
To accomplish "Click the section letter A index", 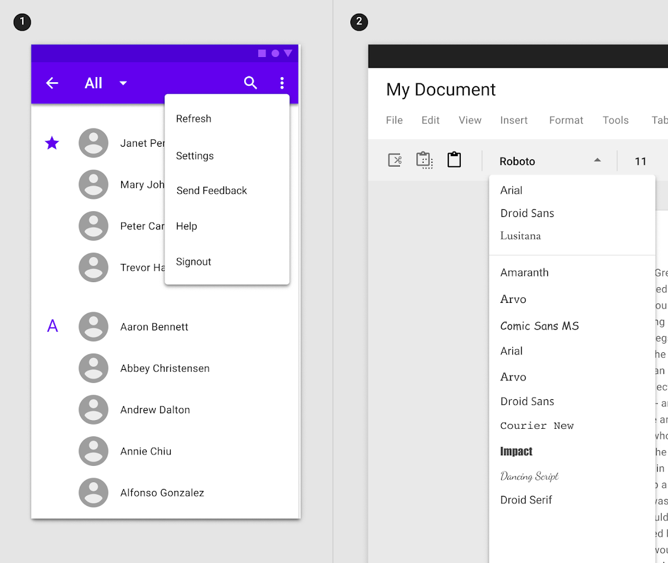I will point(52,326).
